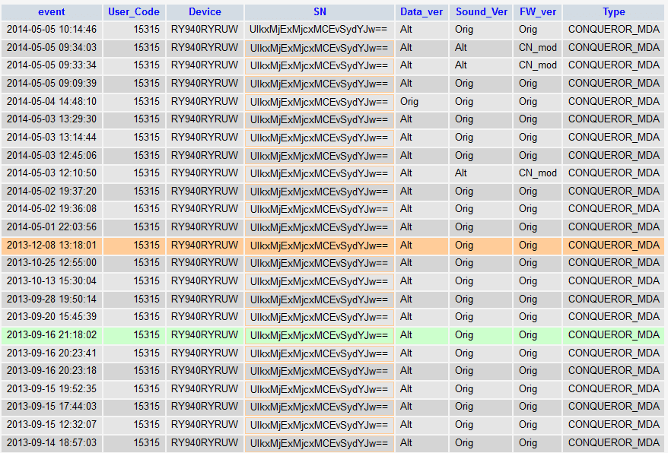Viewport: 668px width, 453px height.
Task: Click the SN field in the 2014-05-02 19:37:20 row
Action: pyautogui.click(x=320, y=192)
